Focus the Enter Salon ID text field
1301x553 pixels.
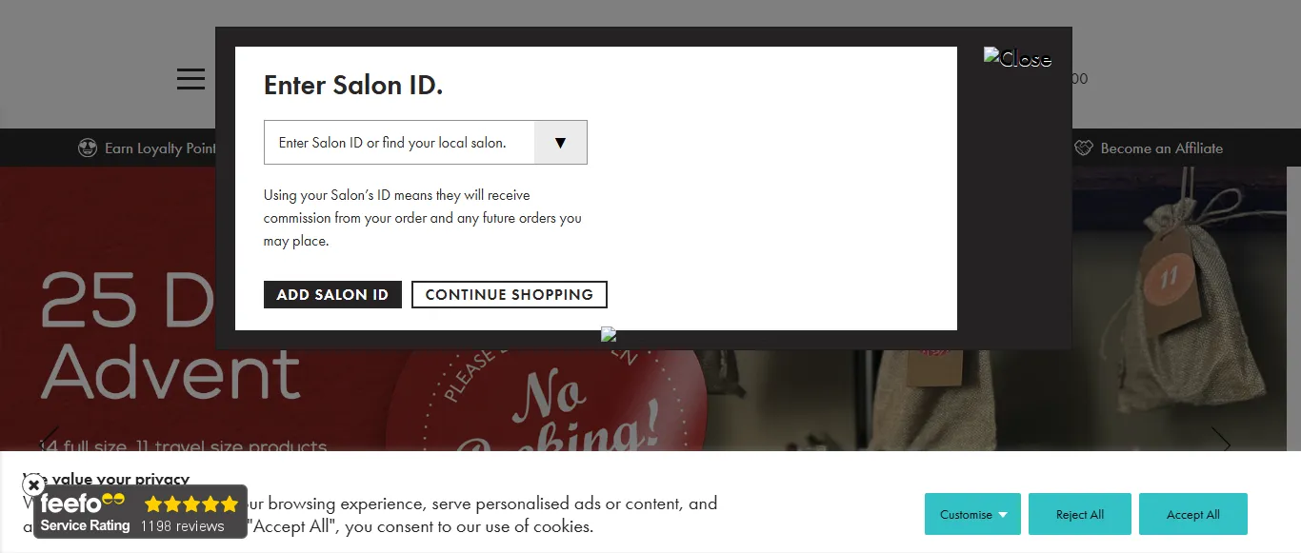[x=399, y=143]
